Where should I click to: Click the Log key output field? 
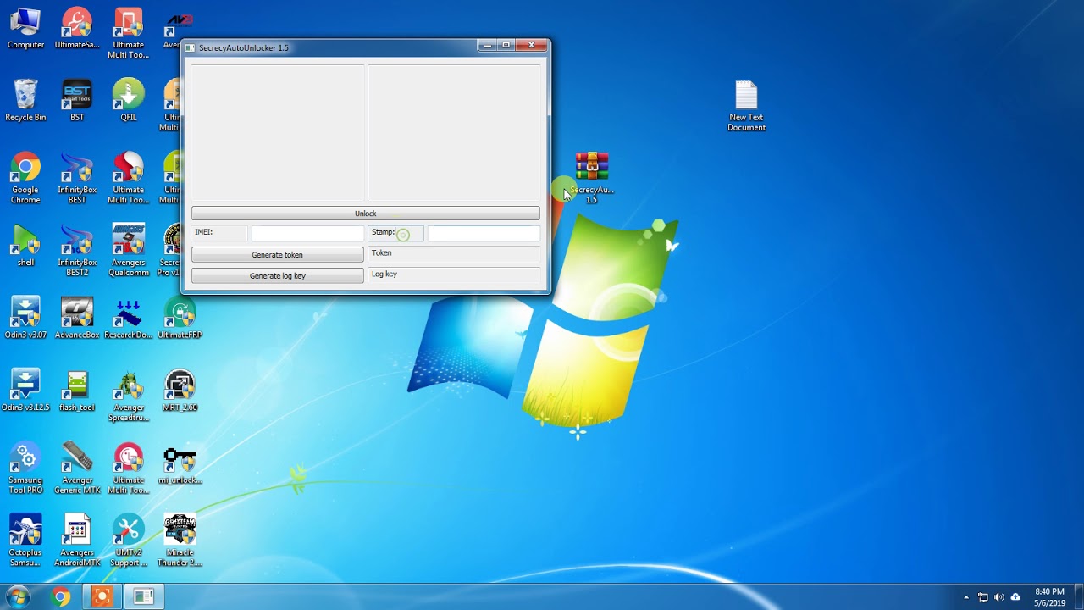pyautogui.click(x=454, y=274)
